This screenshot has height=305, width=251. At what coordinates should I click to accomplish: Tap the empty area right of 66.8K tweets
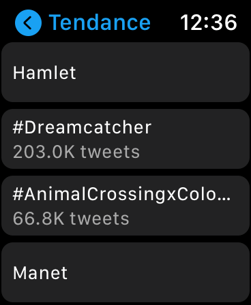189,219
